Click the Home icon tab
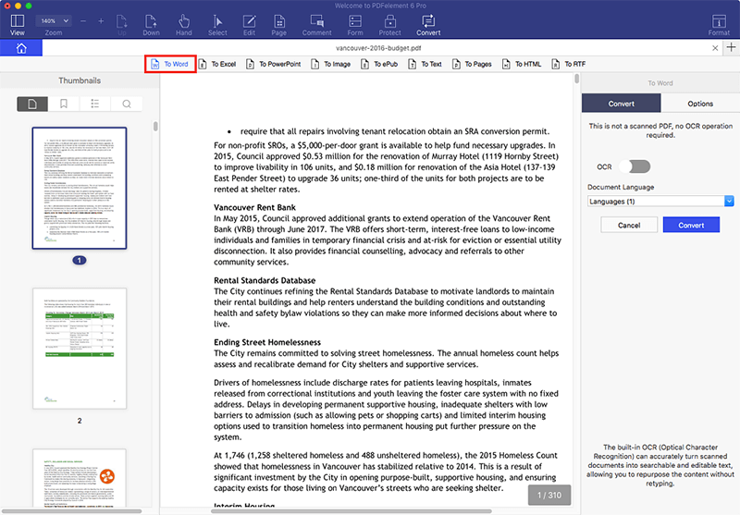Image resolution: width=740 pixels, height=515 pixels. [x=22, y=48]
